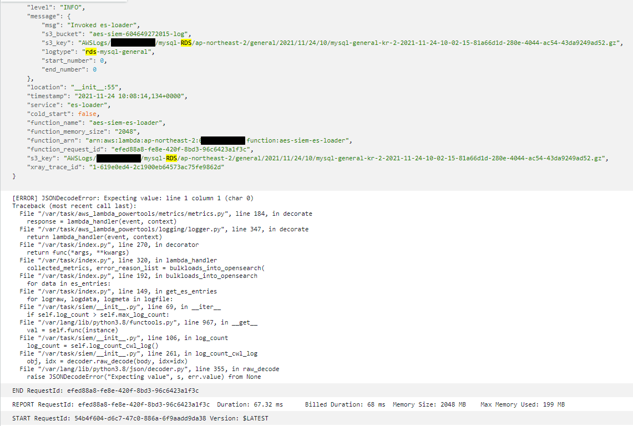Click the Max Memory Used: 199 MB text
Viewport: 633px width, 426px height.
523,404
